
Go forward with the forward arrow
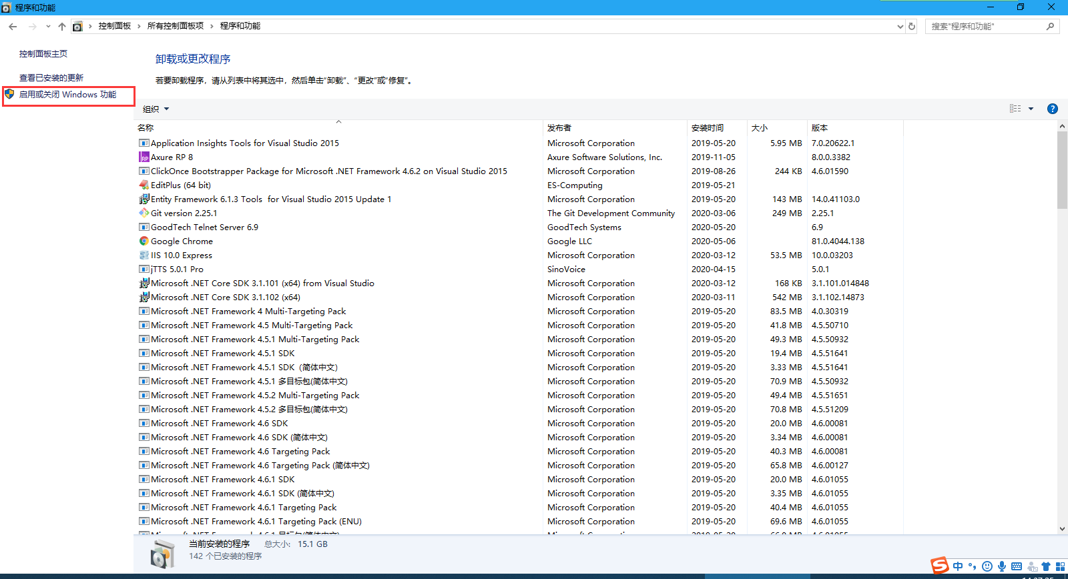pyautogui.click(x=32, y=27)
